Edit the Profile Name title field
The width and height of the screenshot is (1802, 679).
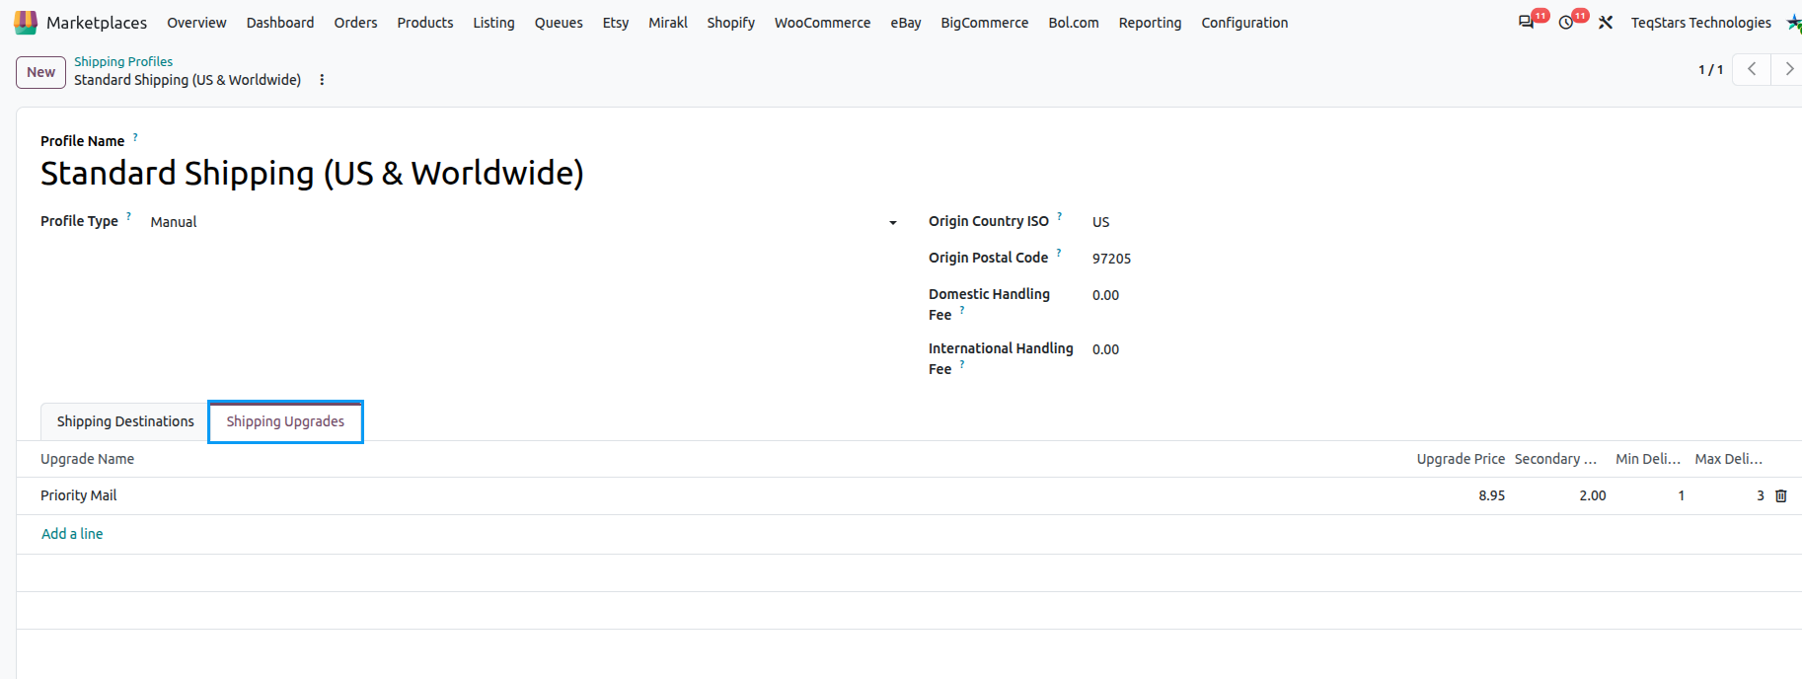click(x=312, y=174)
